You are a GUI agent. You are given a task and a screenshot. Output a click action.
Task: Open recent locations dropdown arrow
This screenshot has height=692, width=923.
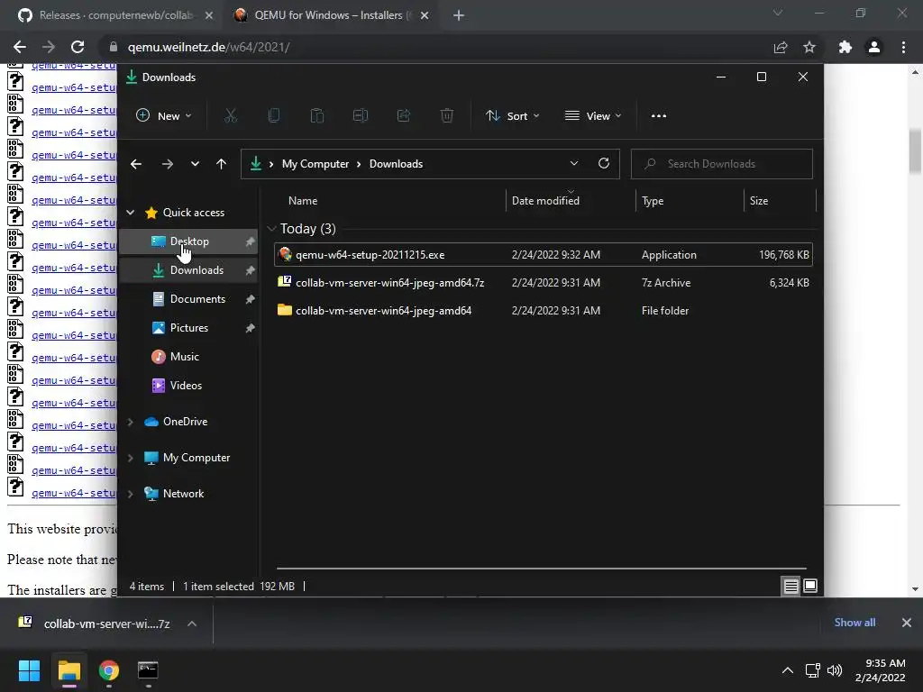pos(195,164)
